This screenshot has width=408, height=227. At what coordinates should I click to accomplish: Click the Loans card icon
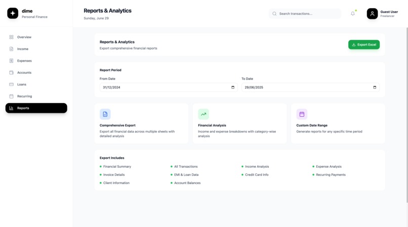[11, 84]
